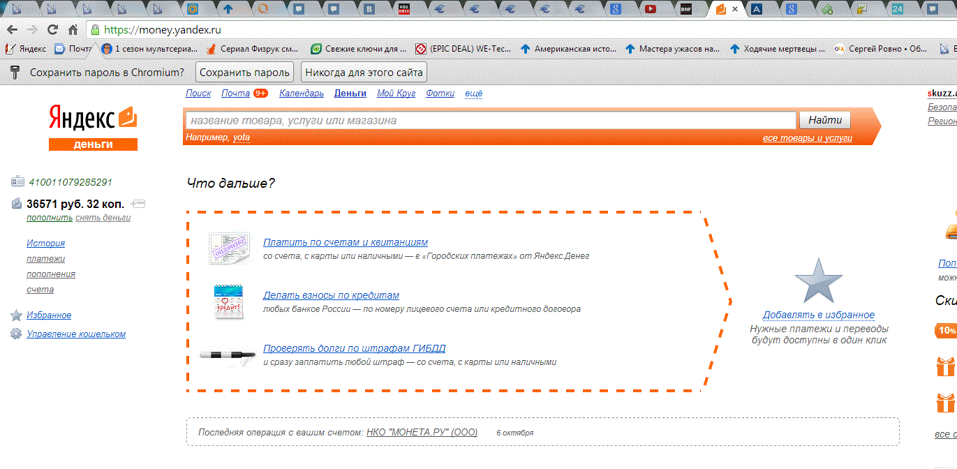Open Платить по счетам и квитанциям
Viewport: 957px width, 469px height.
point(346,242)
